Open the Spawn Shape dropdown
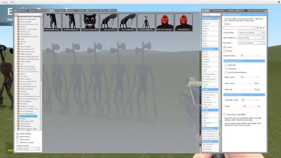 coord(251,32)
